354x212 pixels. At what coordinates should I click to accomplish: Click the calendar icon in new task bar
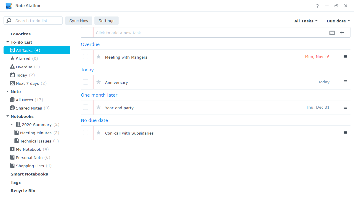tap(332, 33)
